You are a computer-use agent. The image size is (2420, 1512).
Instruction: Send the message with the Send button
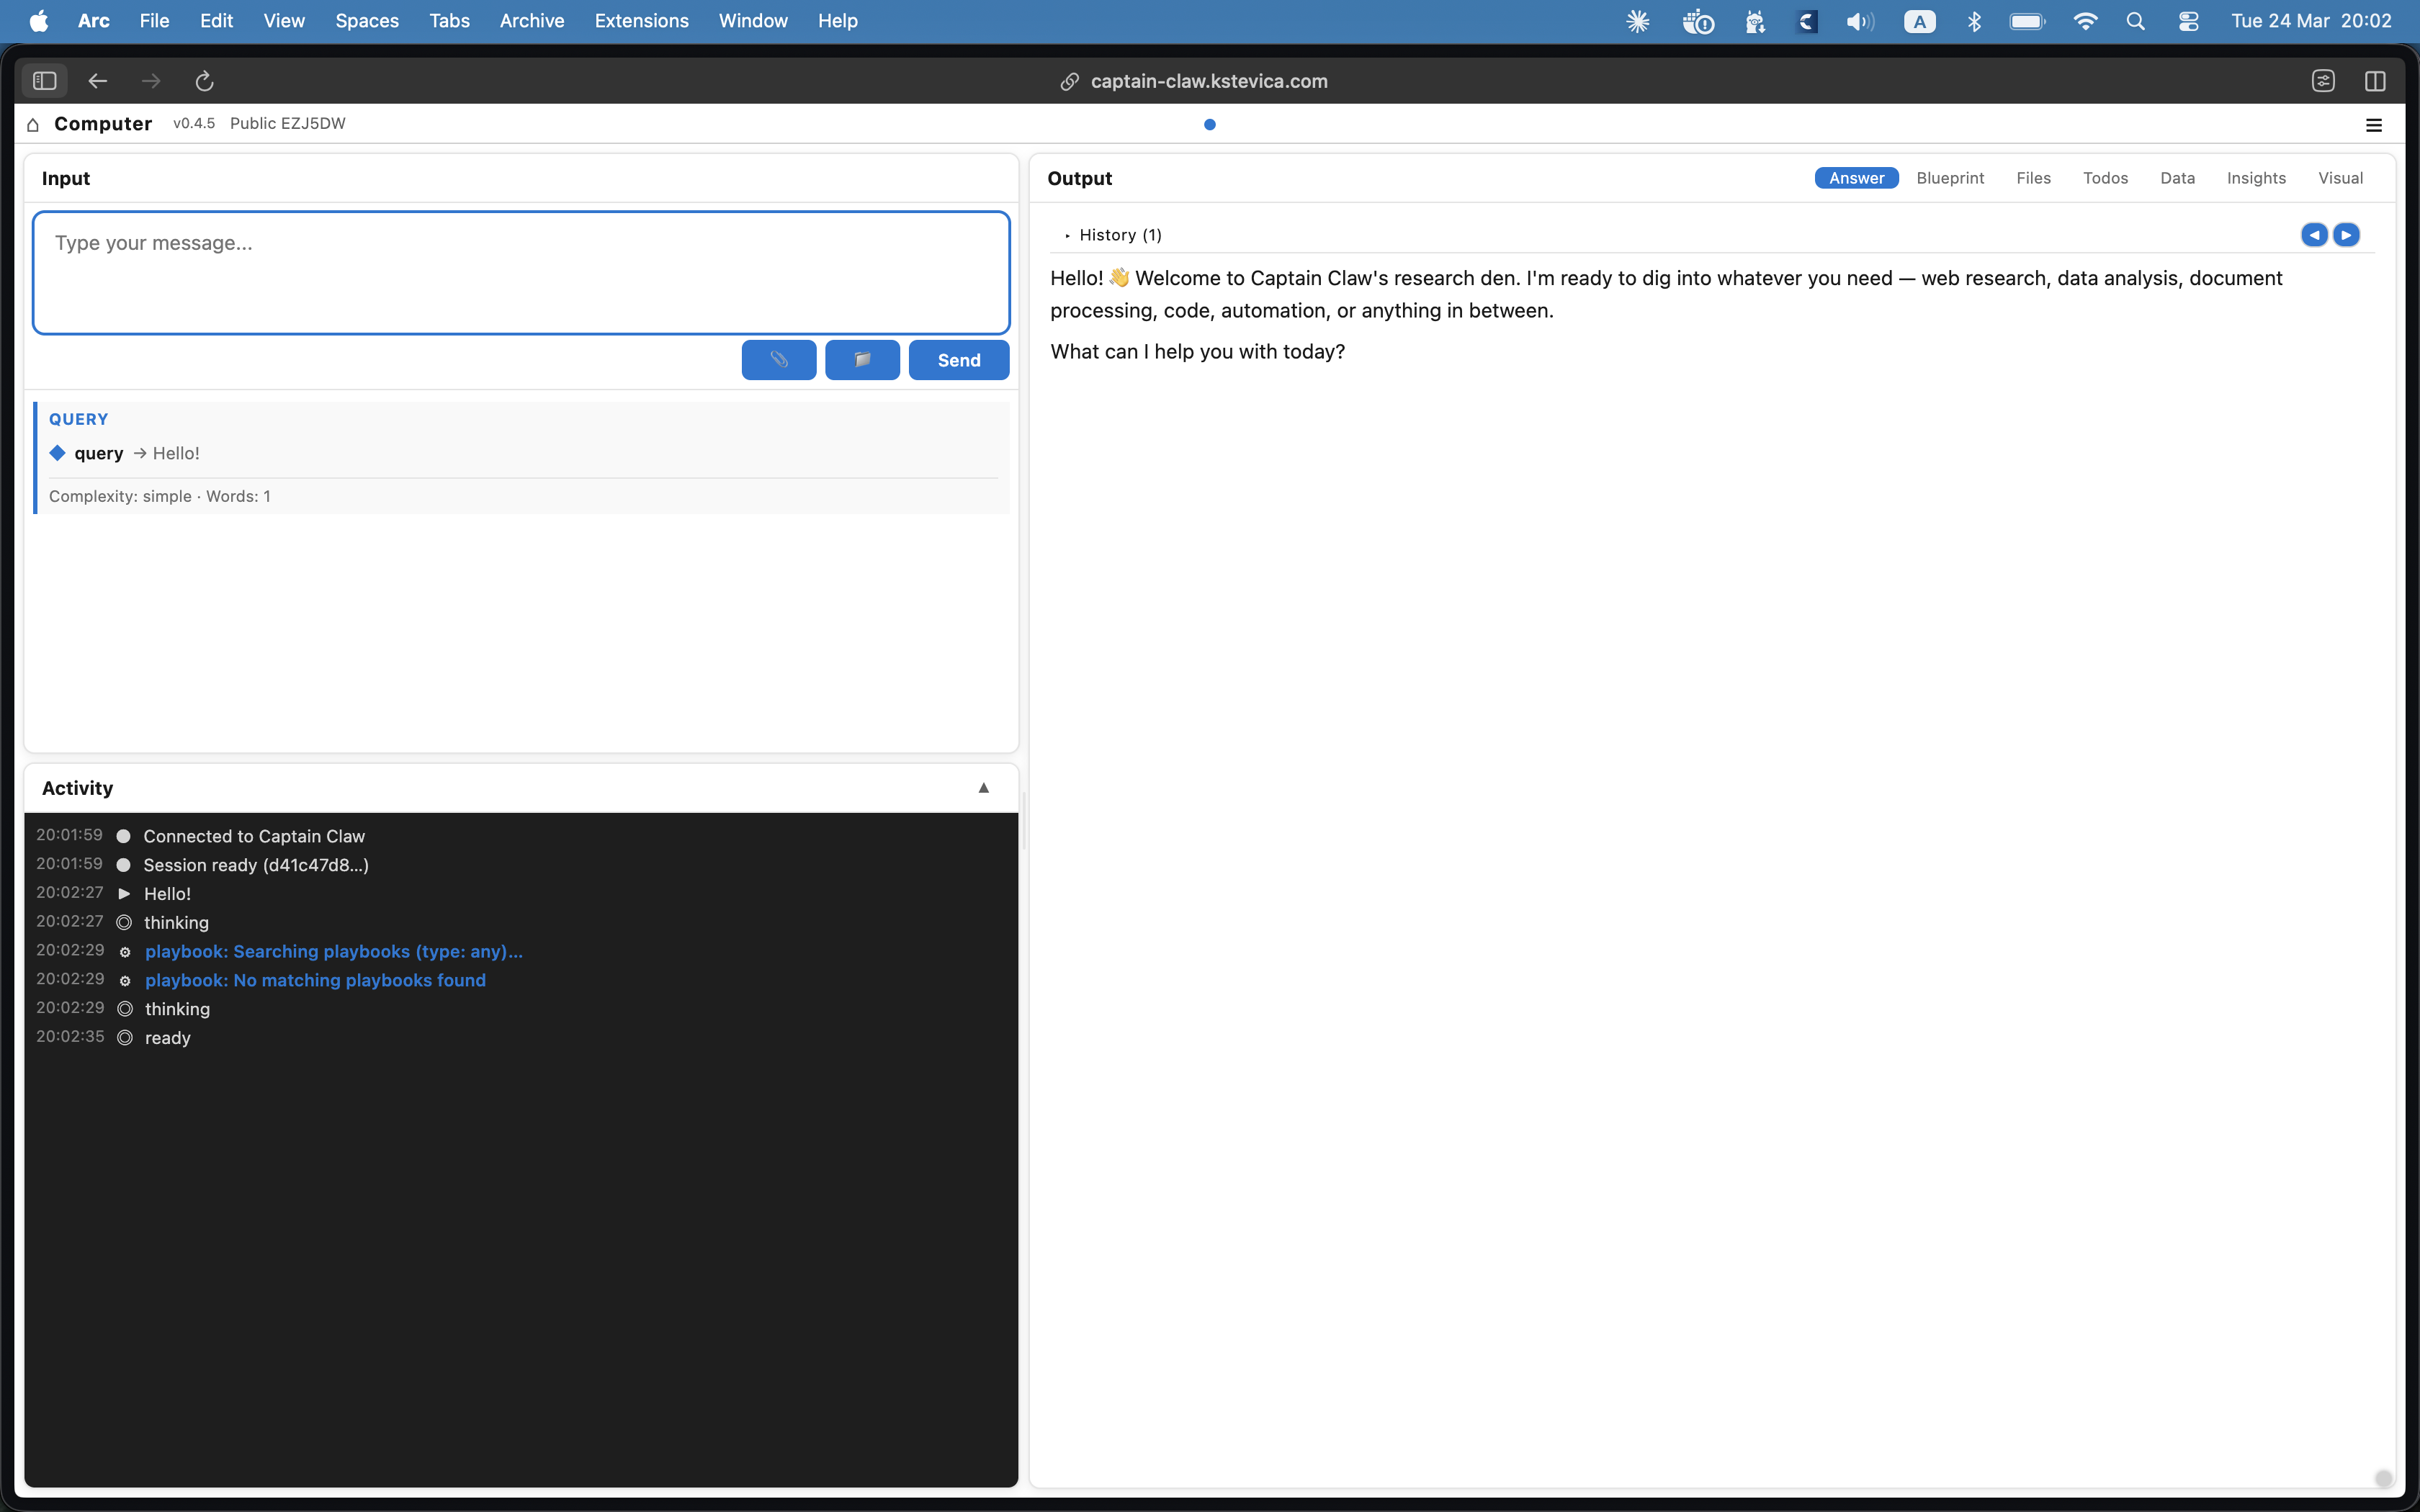[958, 360]
